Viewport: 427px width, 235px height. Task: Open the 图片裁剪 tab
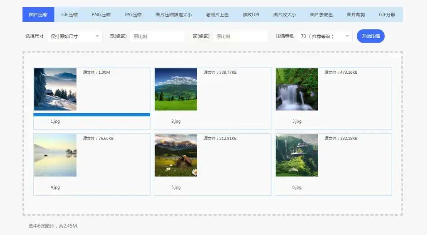tap(355, 14)
